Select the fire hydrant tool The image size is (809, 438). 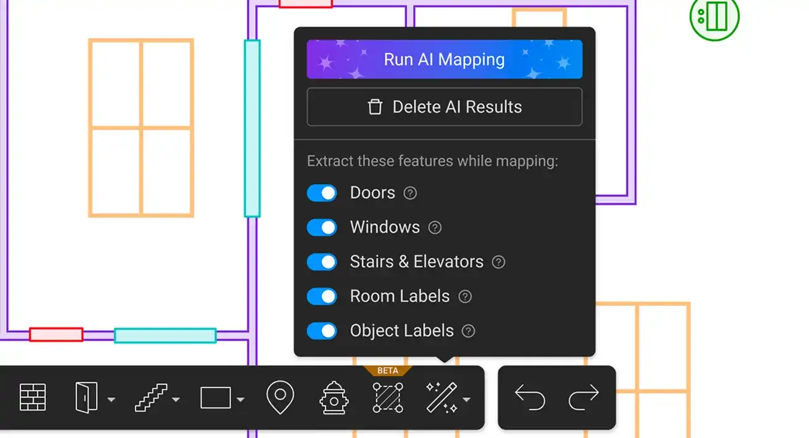pyautogui.click(x=334, y=397)
